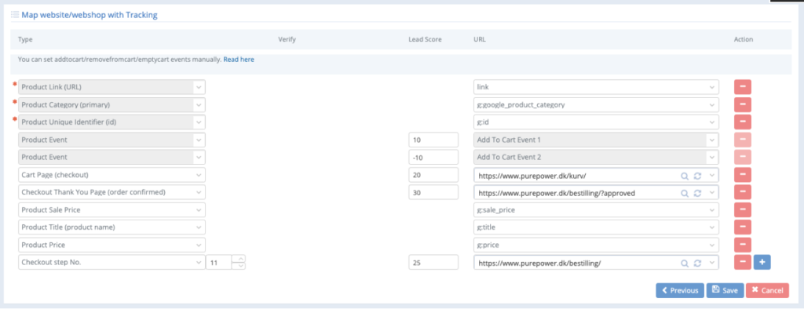The image size is (804, 309).
Task: Remove the Product Unique Identifier row
Action: click(x=743, y=122)
